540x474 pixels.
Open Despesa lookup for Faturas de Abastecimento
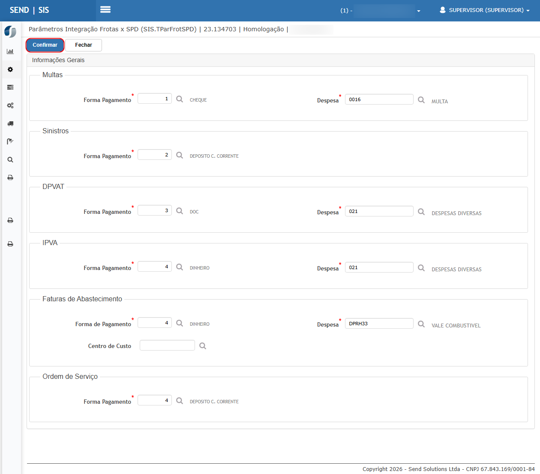click(x=421, y=324)
